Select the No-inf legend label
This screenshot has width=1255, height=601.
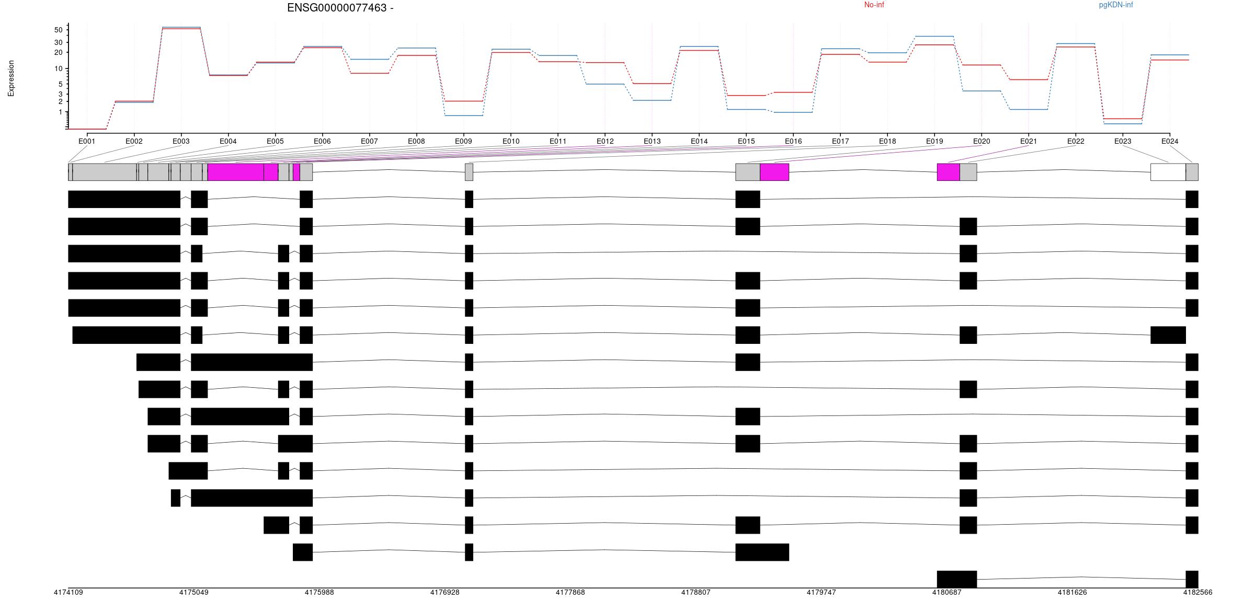pos(874,5)
